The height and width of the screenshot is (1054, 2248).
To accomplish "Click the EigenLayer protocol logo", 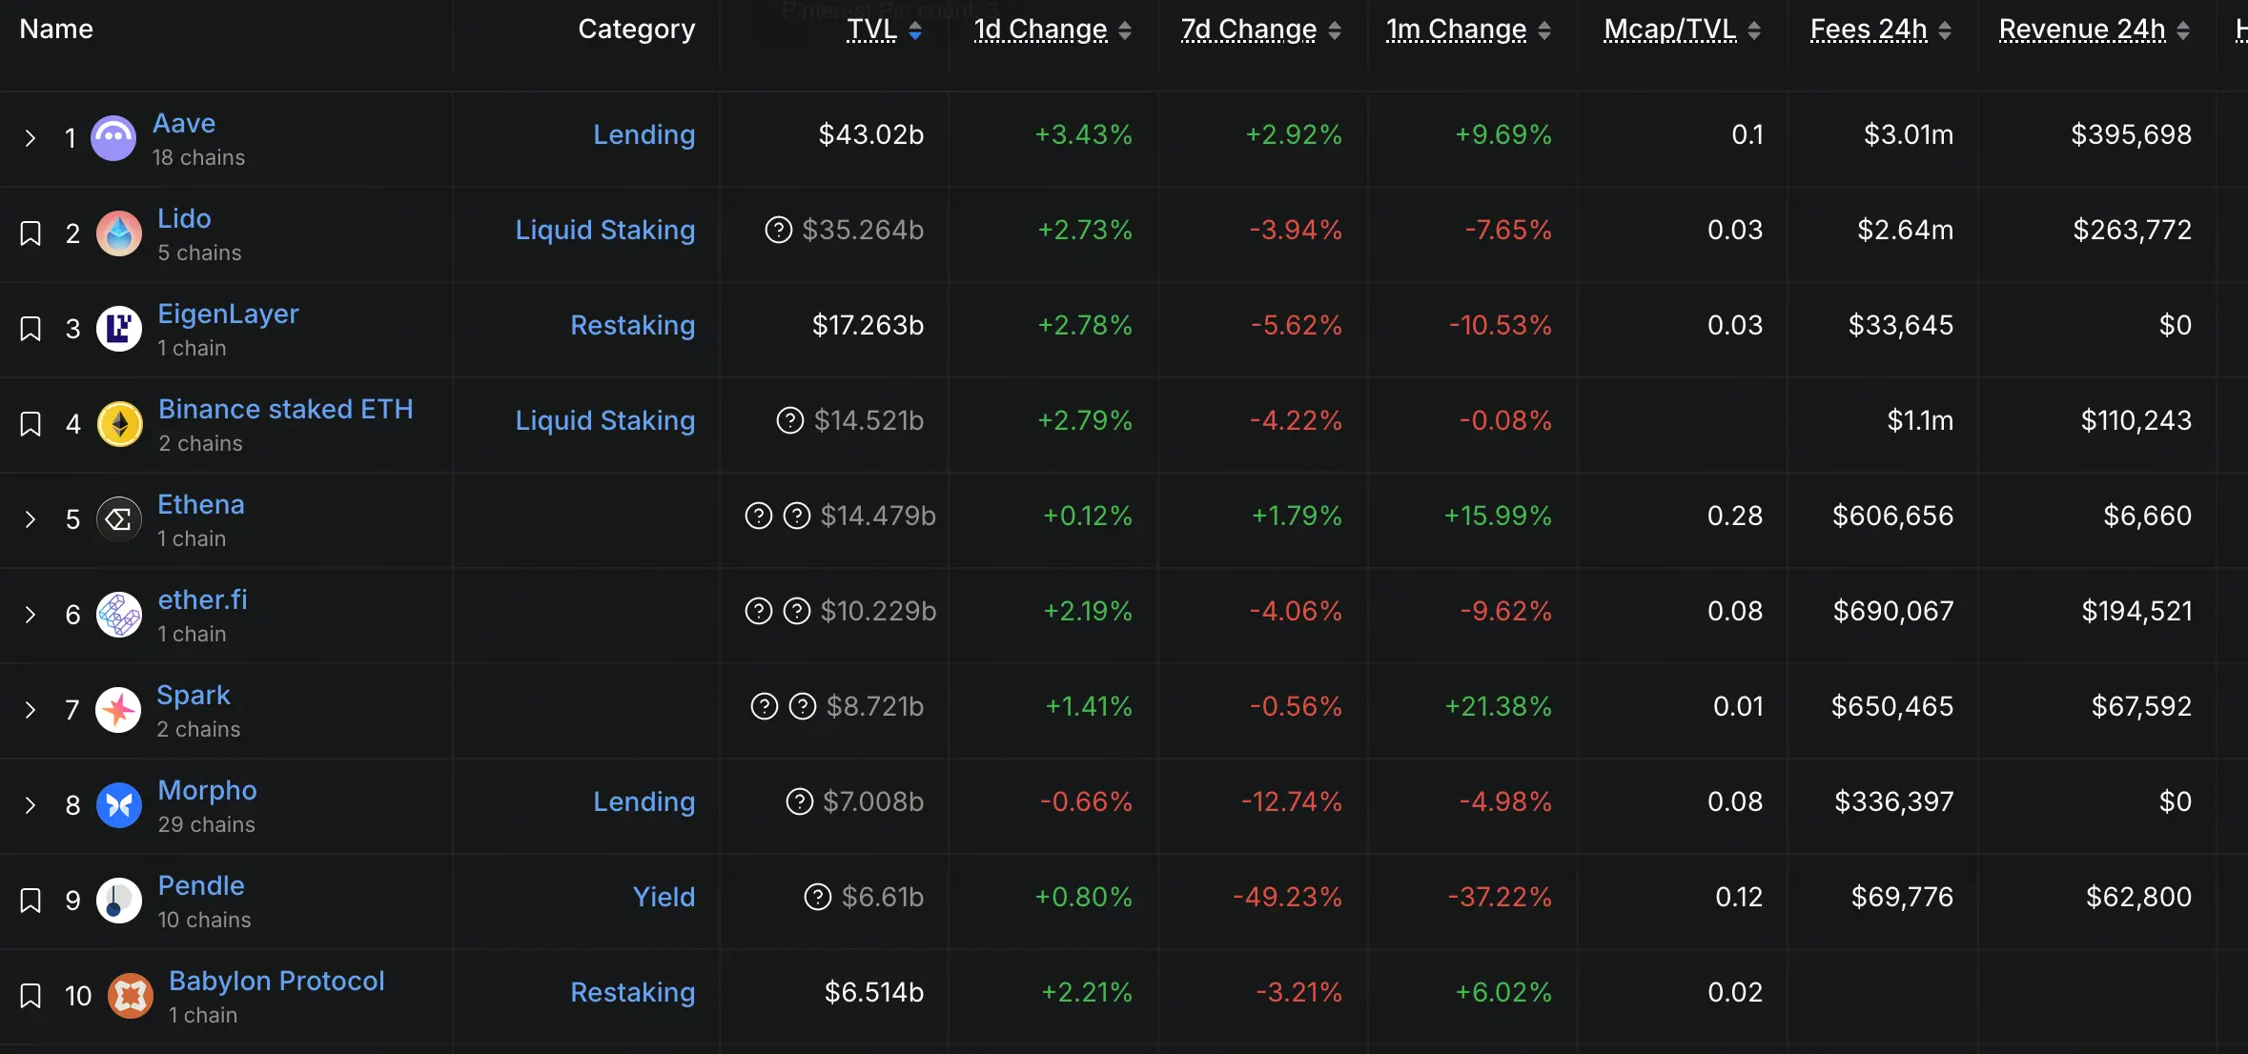I will 119,329.
